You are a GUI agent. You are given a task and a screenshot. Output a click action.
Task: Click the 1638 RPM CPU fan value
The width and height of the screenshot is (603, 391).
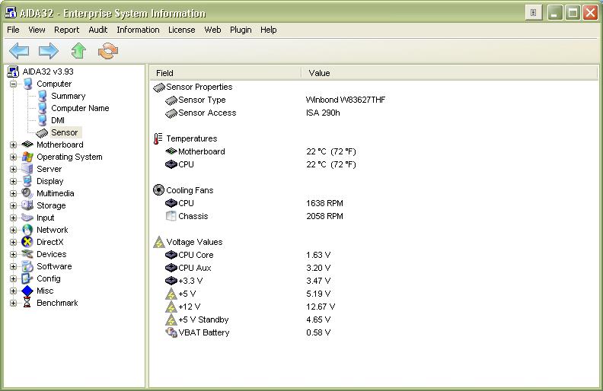coord(324,203)
